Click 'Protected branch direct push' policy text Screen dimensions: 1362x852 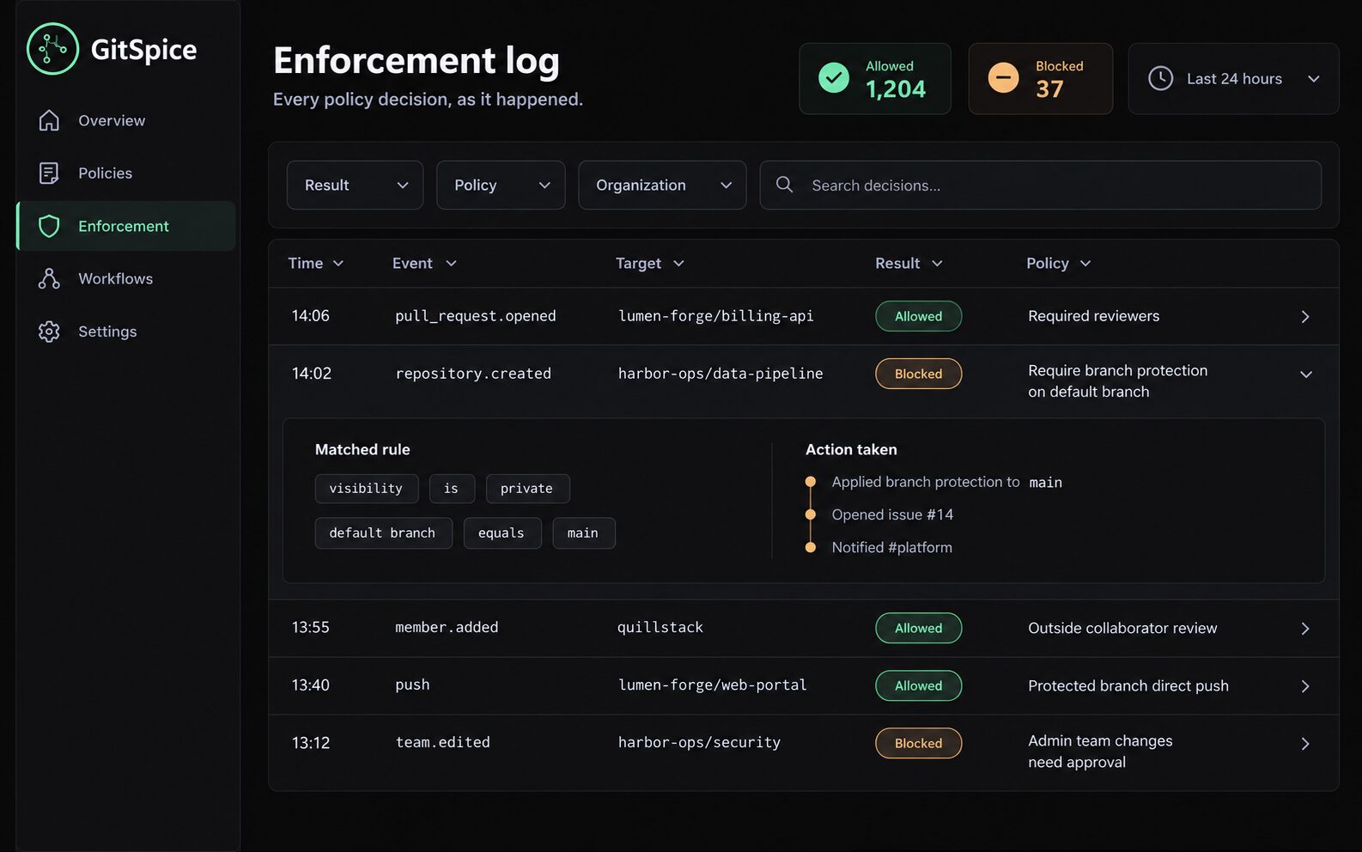point(1128,685)
